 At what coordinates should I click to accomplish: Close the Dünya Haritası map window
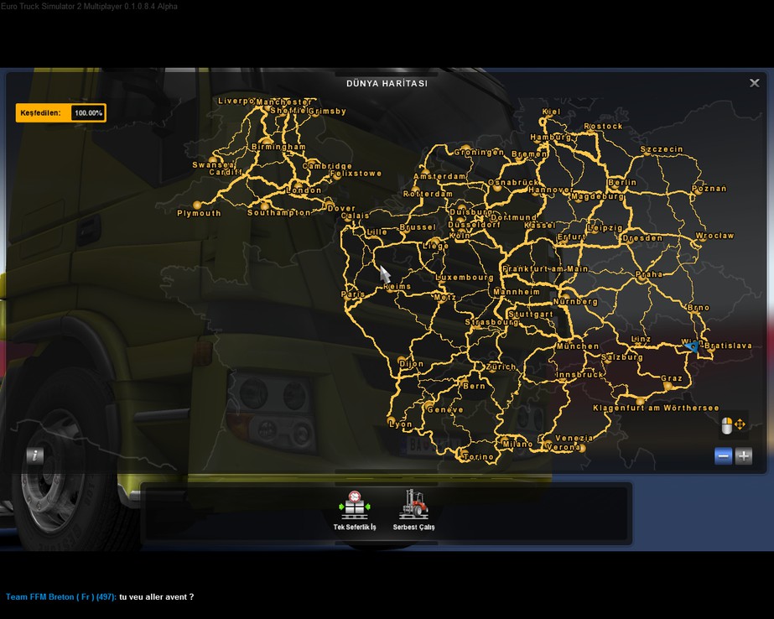tap(754, 83)
